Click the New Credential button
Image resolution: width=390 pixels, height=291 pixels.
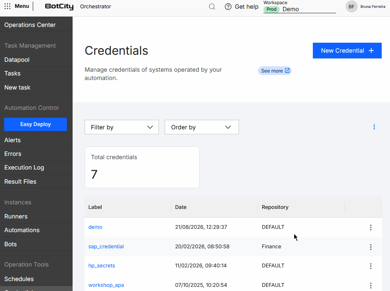pyautogui.click(x=347, y=51)
